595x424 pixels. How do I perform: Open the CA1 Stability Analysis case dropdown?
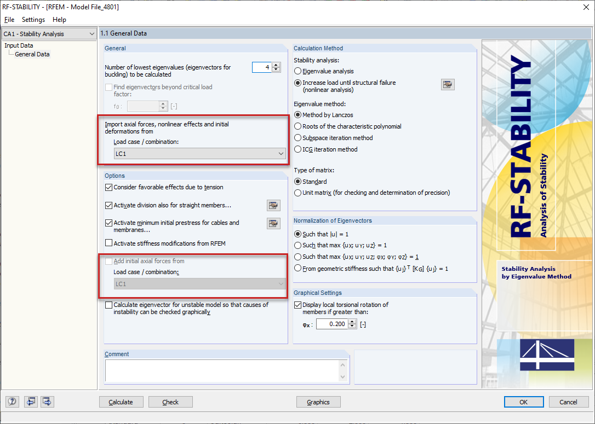click(93, 33)
